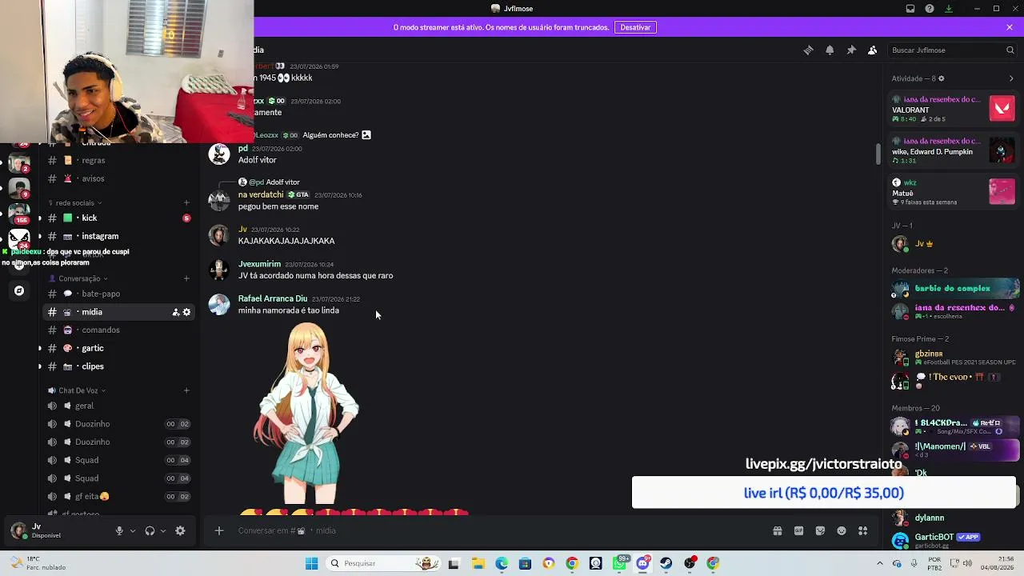Image resolution: width=1024 pixels, height=576 pixels.
Task: Open the Threads icon in channel header
Action: [x=808, y=50]
